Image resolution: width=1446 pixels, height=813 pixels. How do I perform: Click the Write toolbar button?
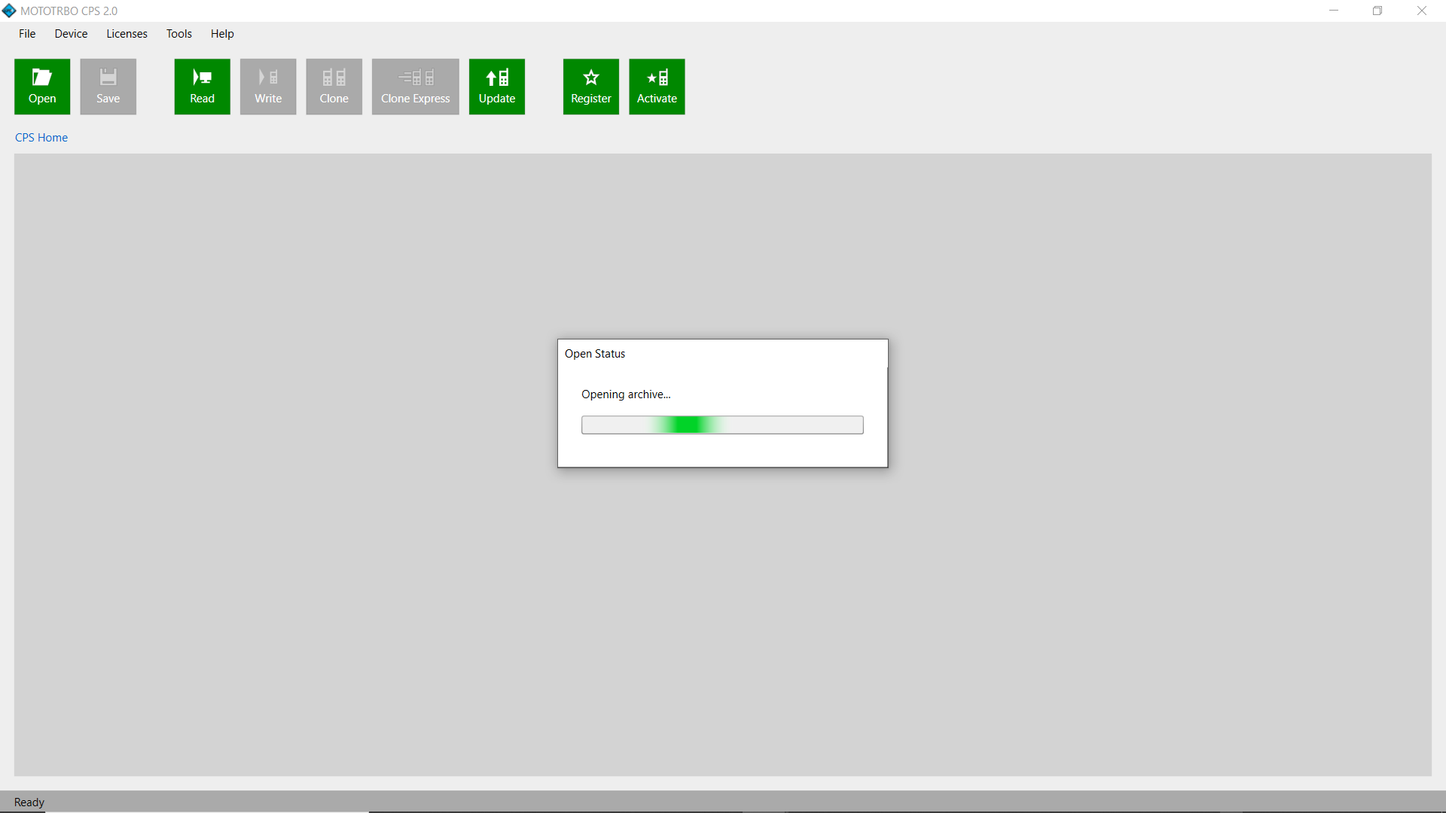[268, 87]
